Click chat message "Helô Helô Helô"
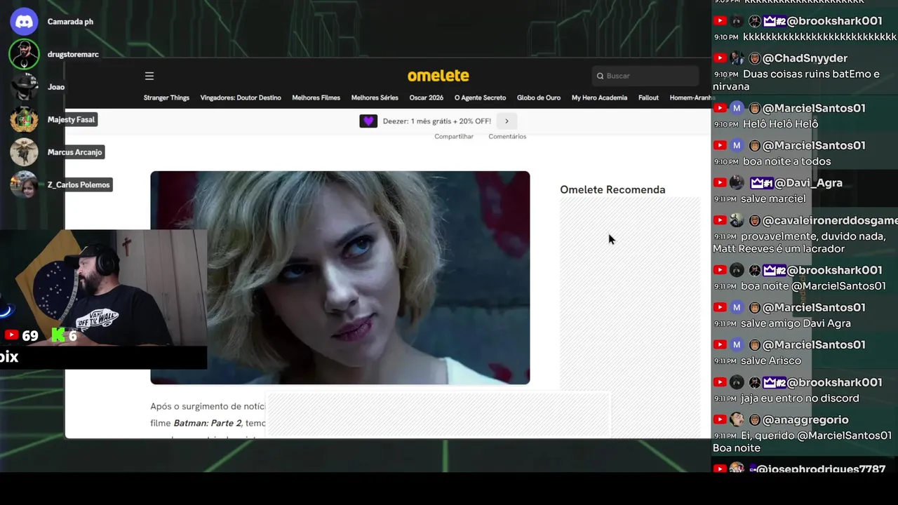 (780, 124)
